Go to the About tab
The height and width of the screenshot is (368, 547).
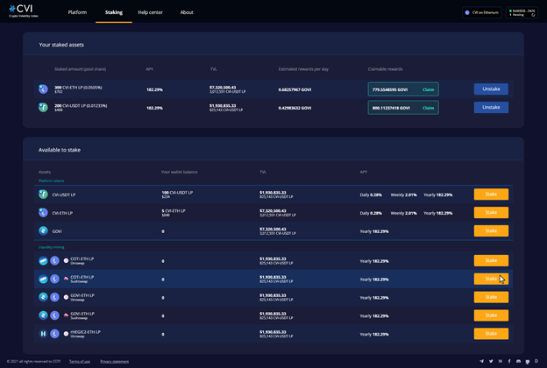[x=187, y=12]
